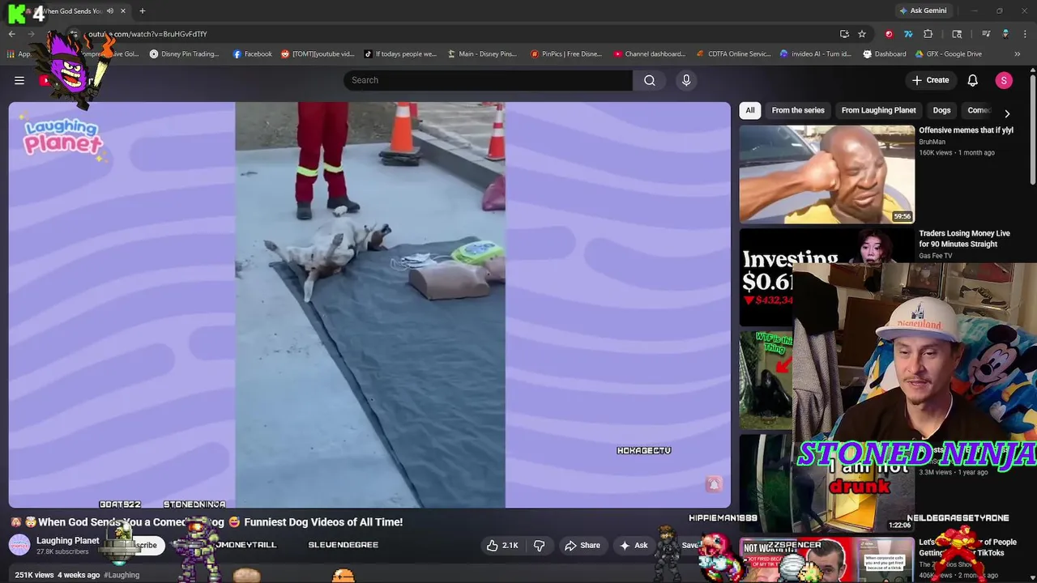
Task: Open the Facebook bookmark
Action: tap(253, 54)
